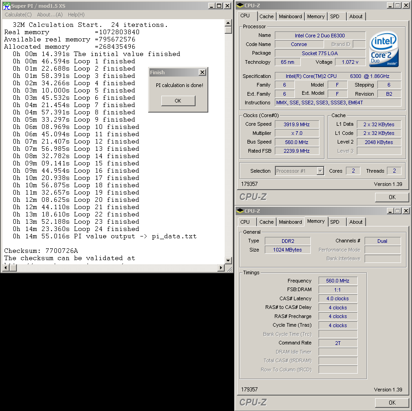Viewport: 412px width, 411px height.
Task: Switch to Memory tab in top CPU-Z window
Action: point(316,16)
